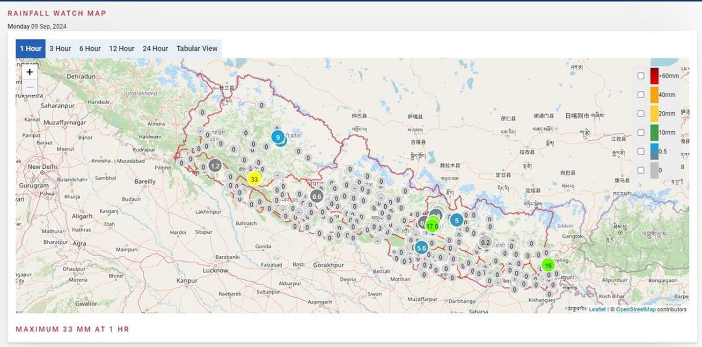
Task: Click the zoom in plus icon
Action: (29, 72)
